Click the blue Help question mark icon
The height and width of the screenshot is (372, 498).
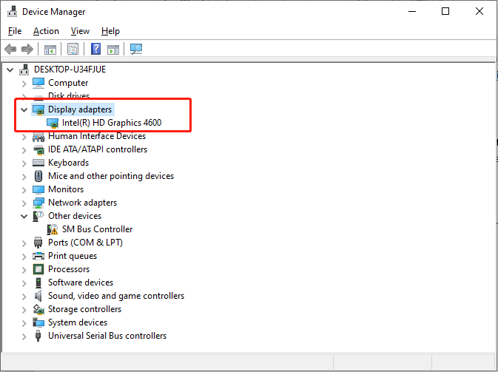(x=95, y=50)
